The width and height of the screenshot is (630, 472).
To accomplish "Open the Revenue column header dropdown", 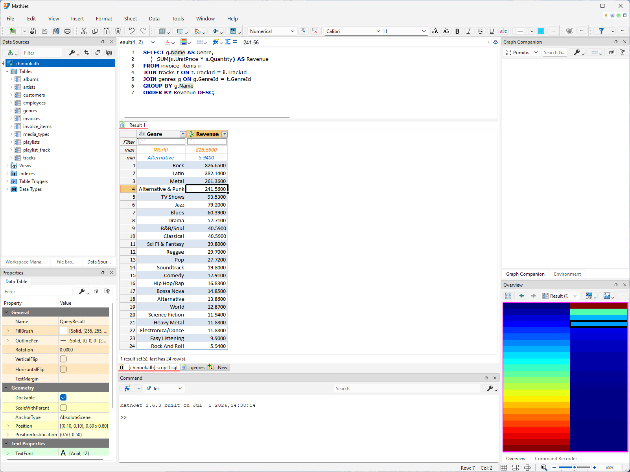I will coord(225,134).
